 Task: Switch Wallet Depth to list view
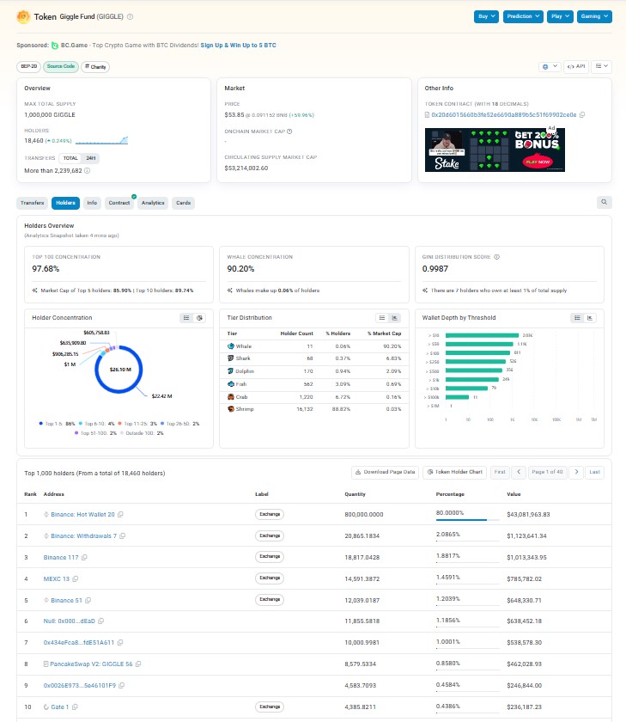(577, 318)
